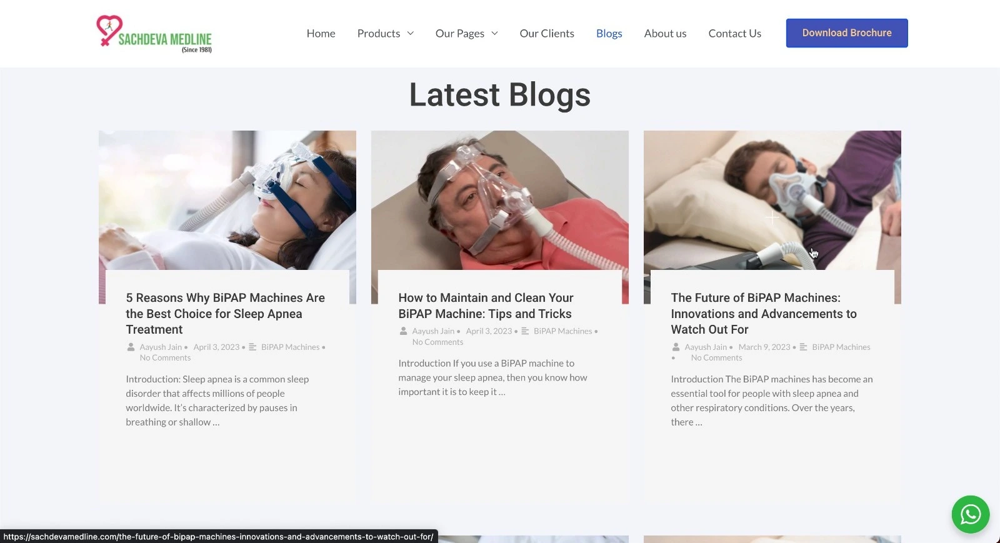The width and height of the screenshot is (1000, 543).
Task: Expand the Products dropdown arrow
Action: (x=411, y=34)
